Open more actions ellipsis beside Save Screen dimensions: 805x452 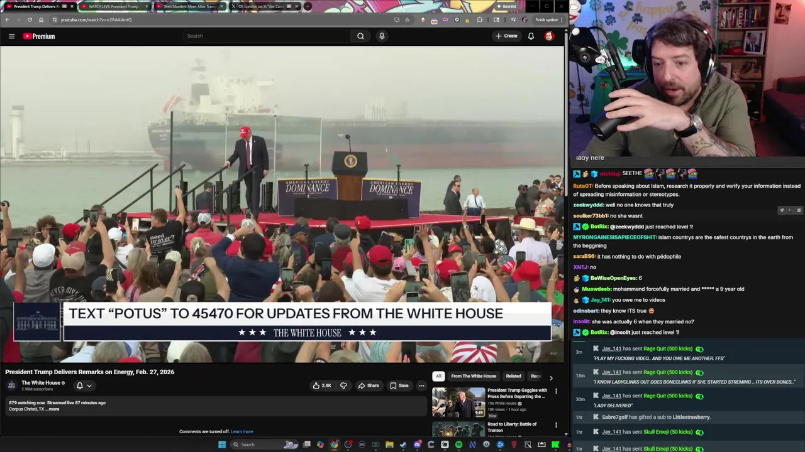tap(421, 385)
